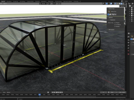Open the World properties tab
134x100 pixels.
[x=128, y=51]
